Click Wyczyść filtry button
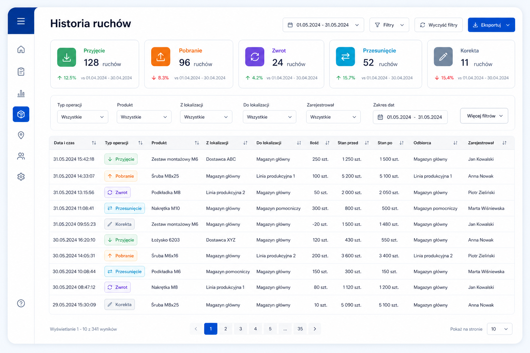The width and height of the screenshot is (530, 353). [x=439, y=25]
